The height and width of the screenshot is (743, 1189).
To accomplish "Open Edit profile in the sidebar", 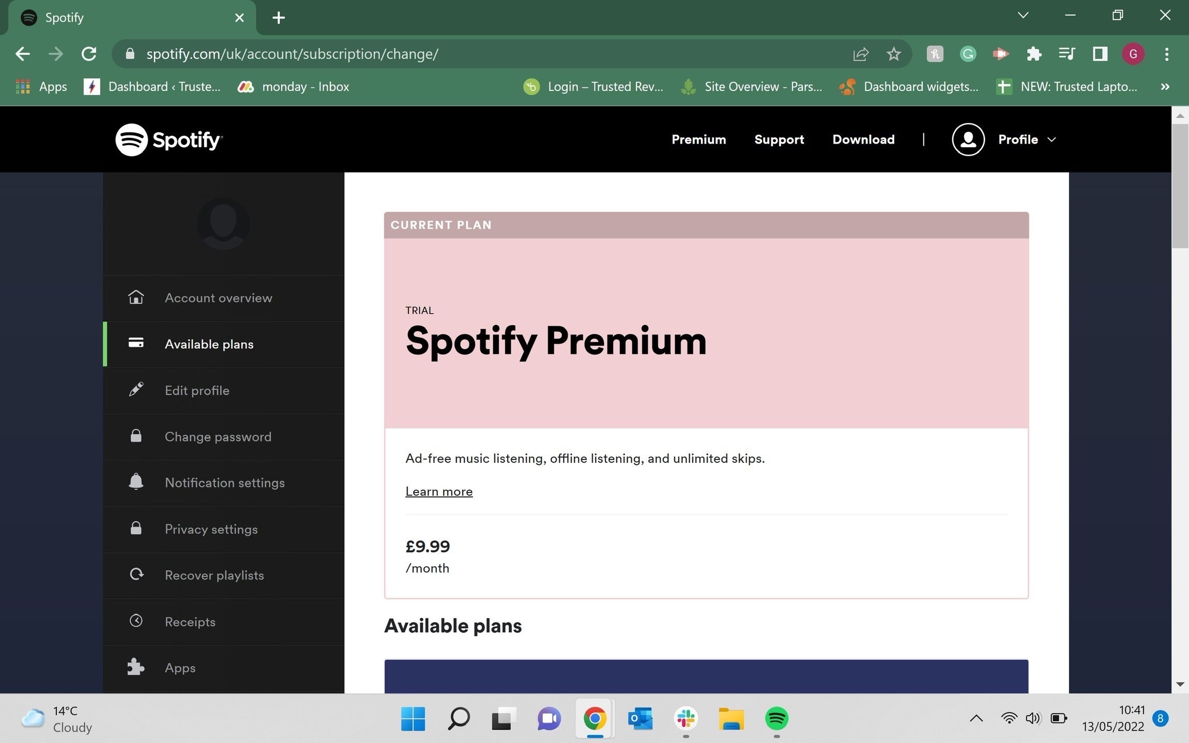I will (223, 390).
